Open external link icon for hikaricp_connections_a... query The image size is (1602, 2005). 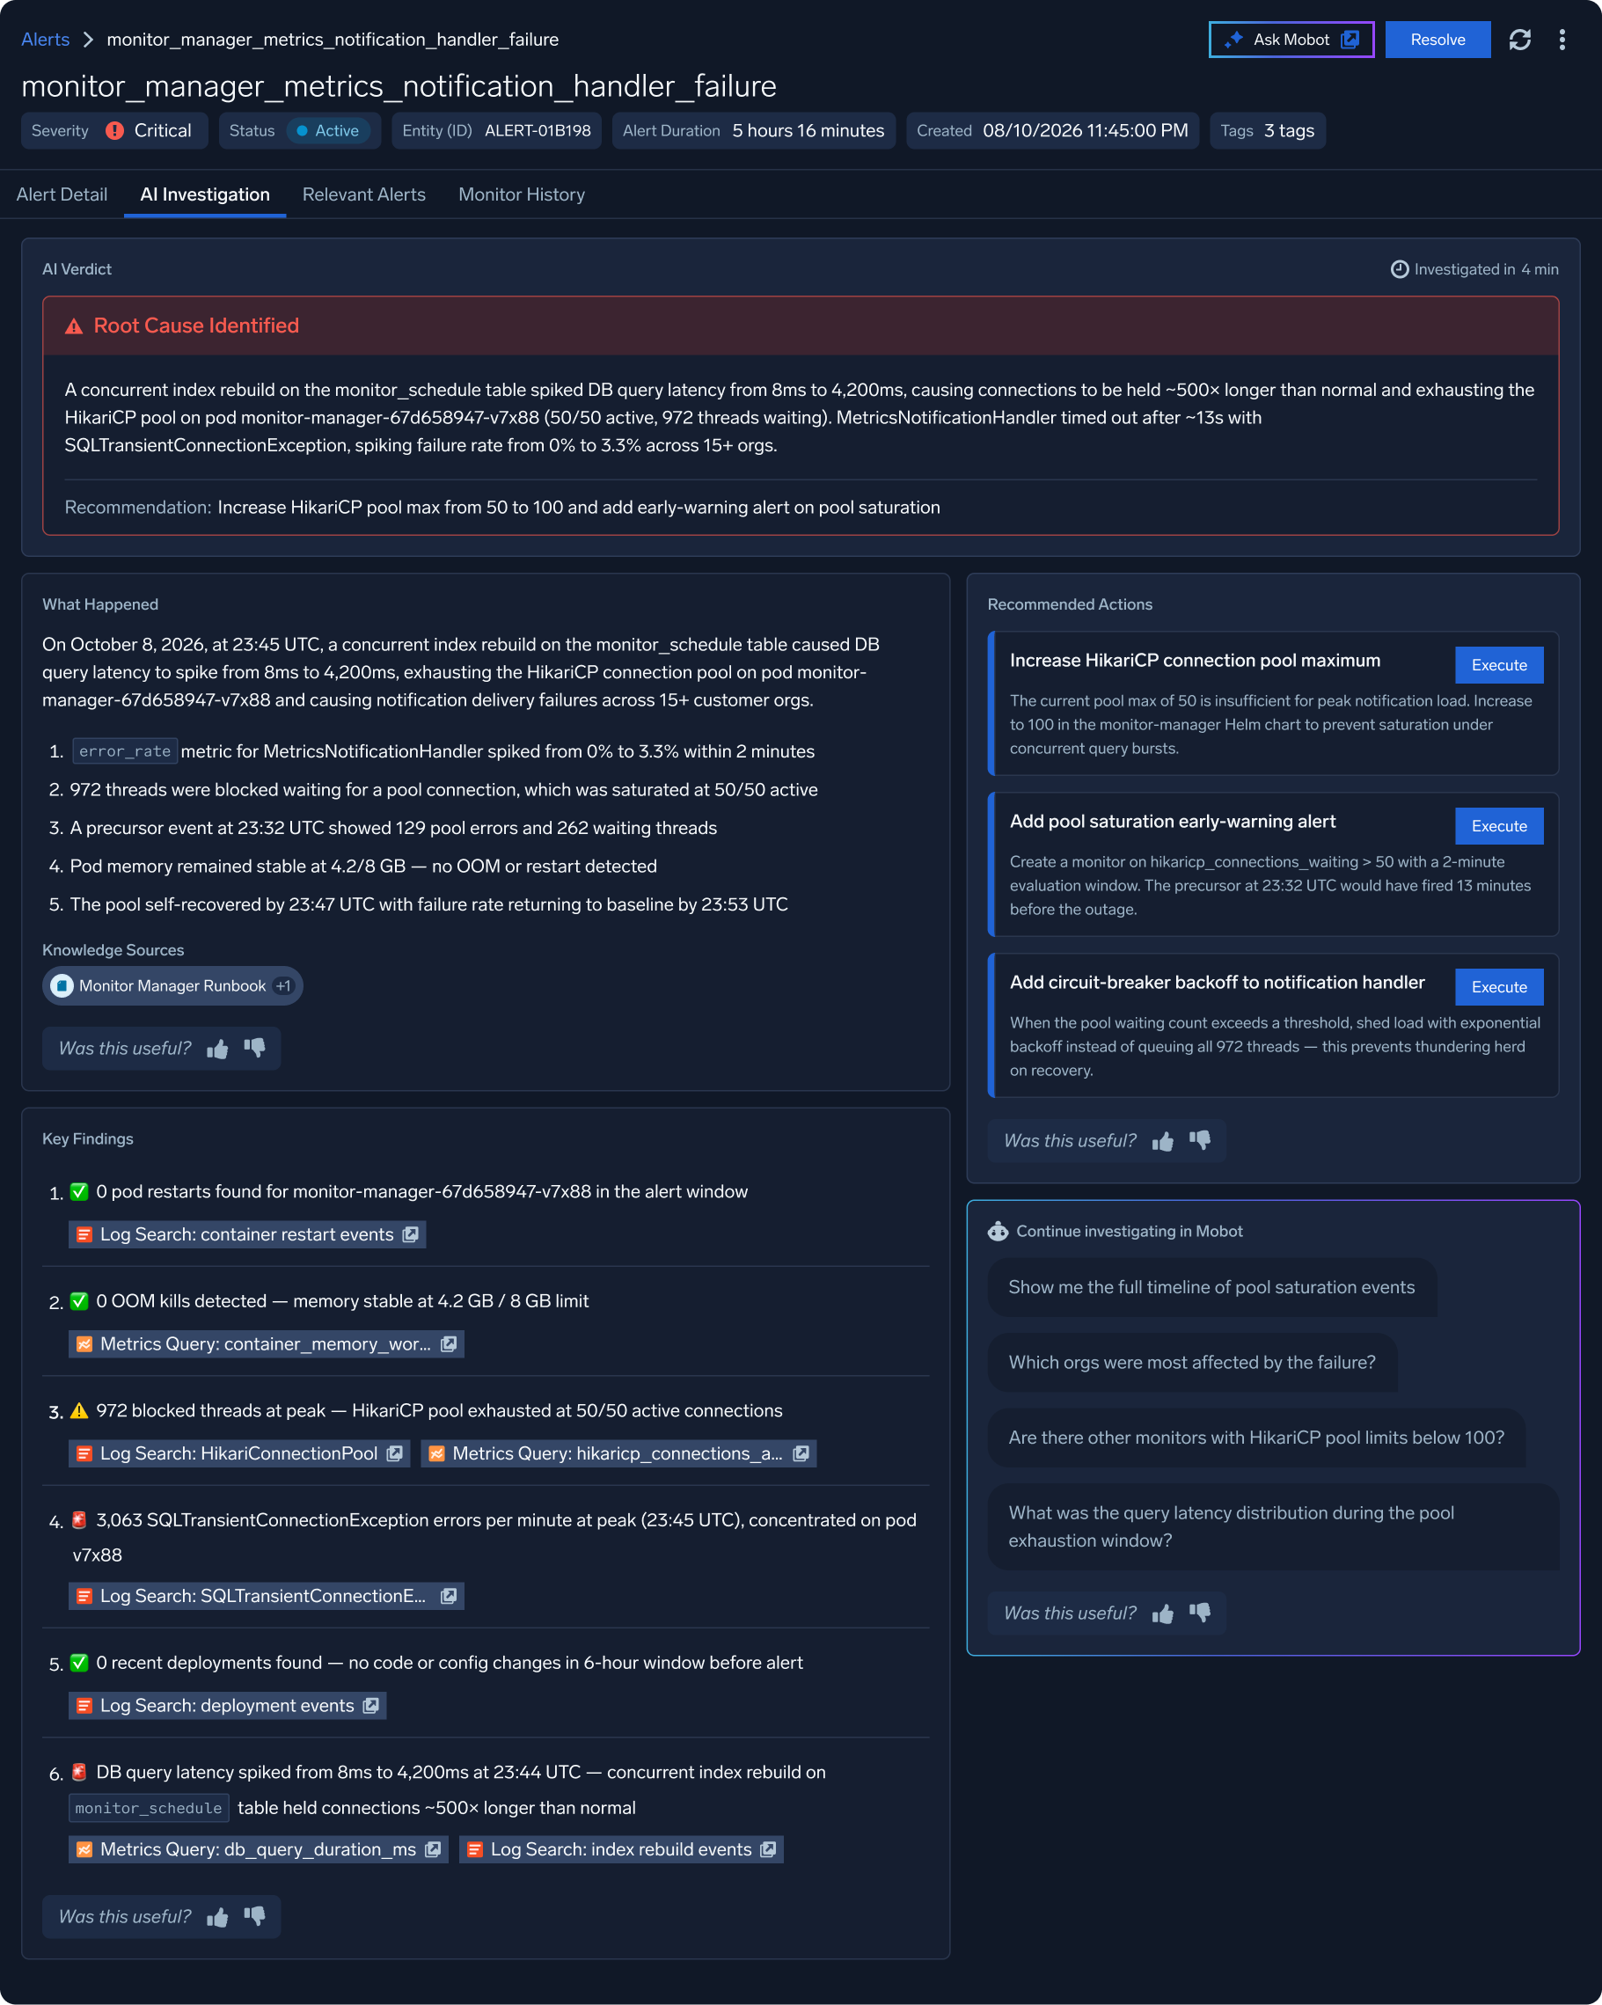[x=801, y=1454]
